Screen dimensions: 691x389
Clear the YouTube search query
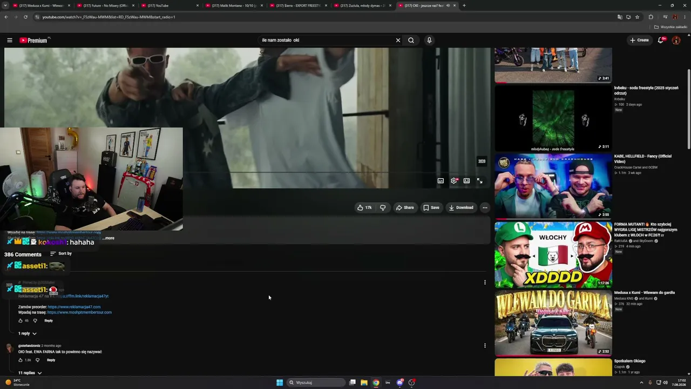pos(398,40)
